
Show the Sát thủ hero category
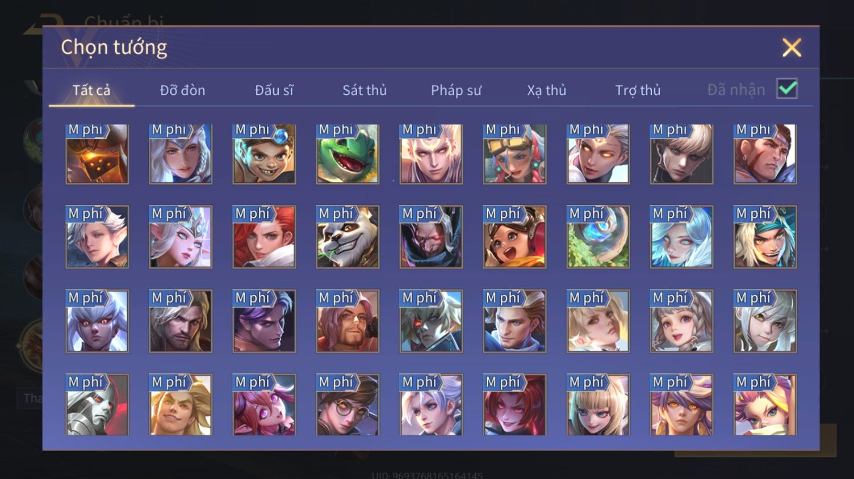click(365, 90)
